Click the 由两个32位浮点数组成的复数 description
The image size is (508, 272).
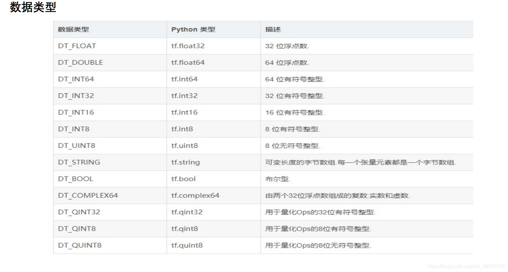click(x=338, y=196)
